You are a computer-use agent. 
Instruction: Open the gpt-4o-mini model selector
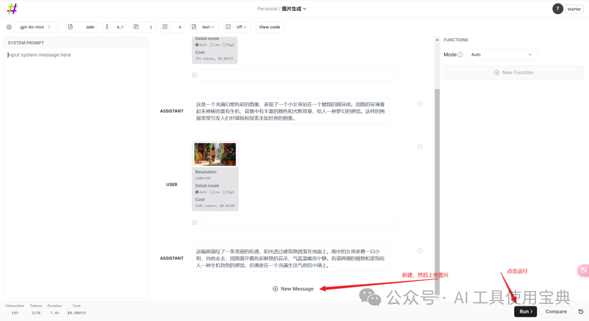35,27
